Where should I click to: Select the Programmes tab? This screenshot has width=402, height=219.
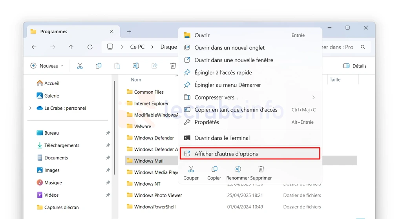[x=73, y=31]
